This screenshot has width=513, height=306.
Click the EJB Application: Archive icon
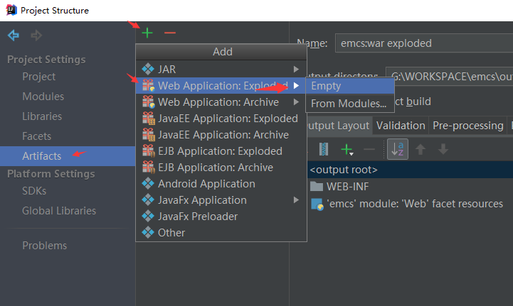pyautogui.click(x=148, y=168)
